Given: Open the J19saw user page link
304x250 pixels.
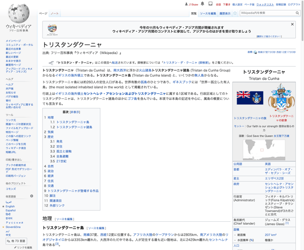Looking at the screenshot, I should click(194, 4).
